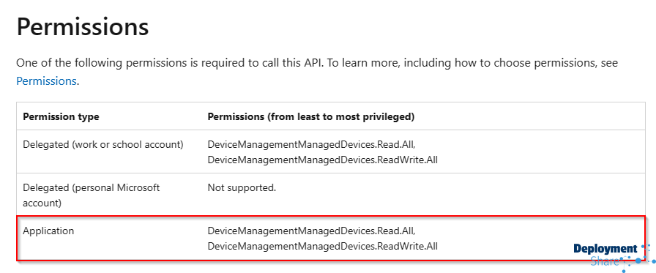Click the Application permission type cell

[x=48, y=231]
